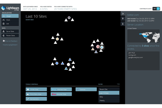This screenshot has height=108, width=162.
Task: Select the circled R site node
Action: point(69,18)
